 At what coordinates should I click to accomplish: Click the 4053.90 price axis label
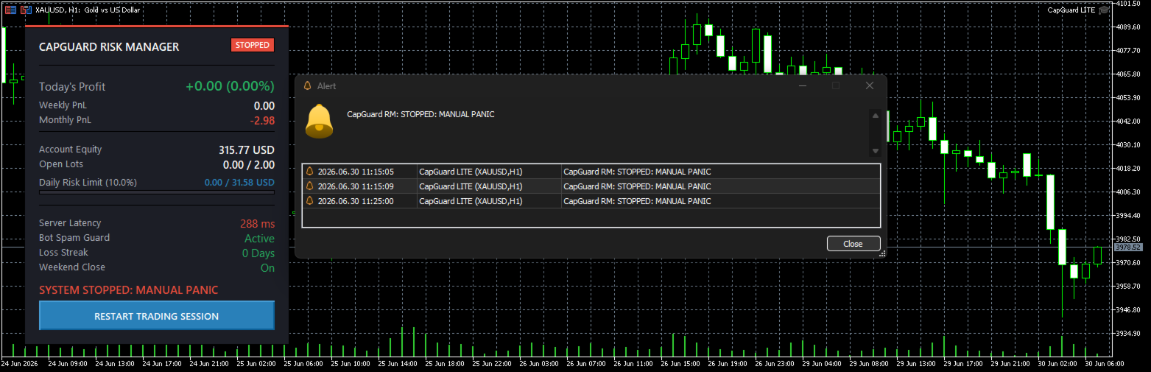[1128, 97]
